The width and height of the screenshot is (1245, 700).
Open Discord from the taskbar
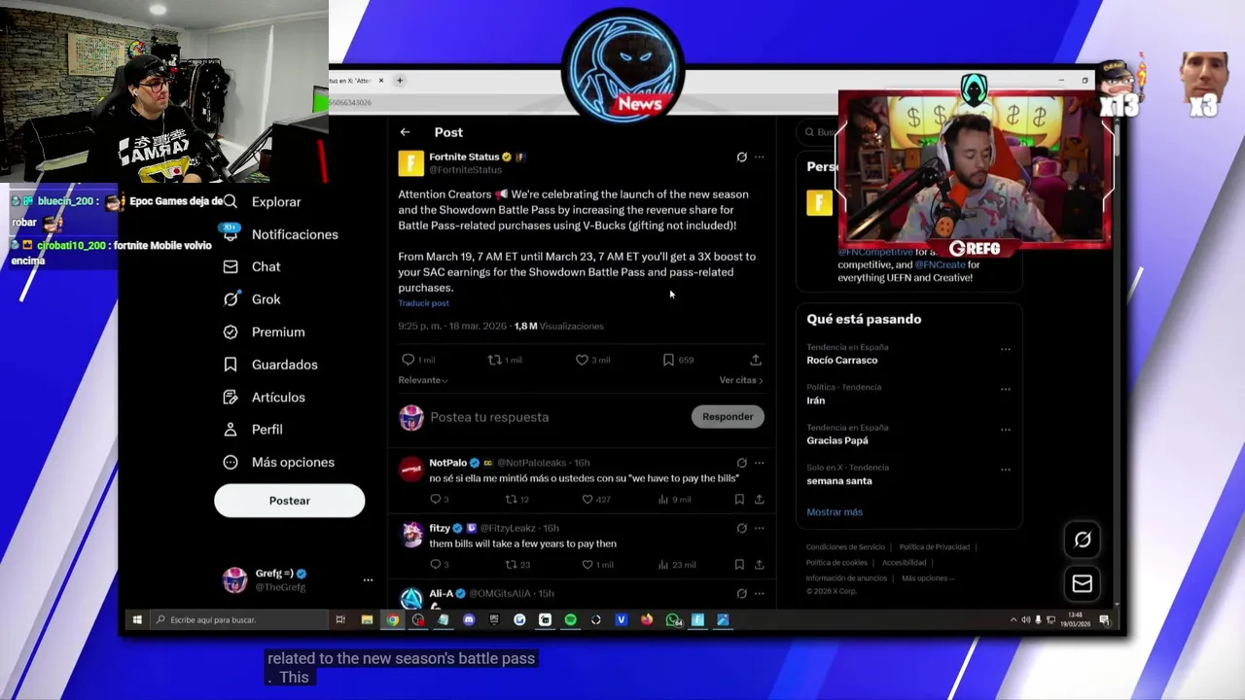(x=469, y=620)
